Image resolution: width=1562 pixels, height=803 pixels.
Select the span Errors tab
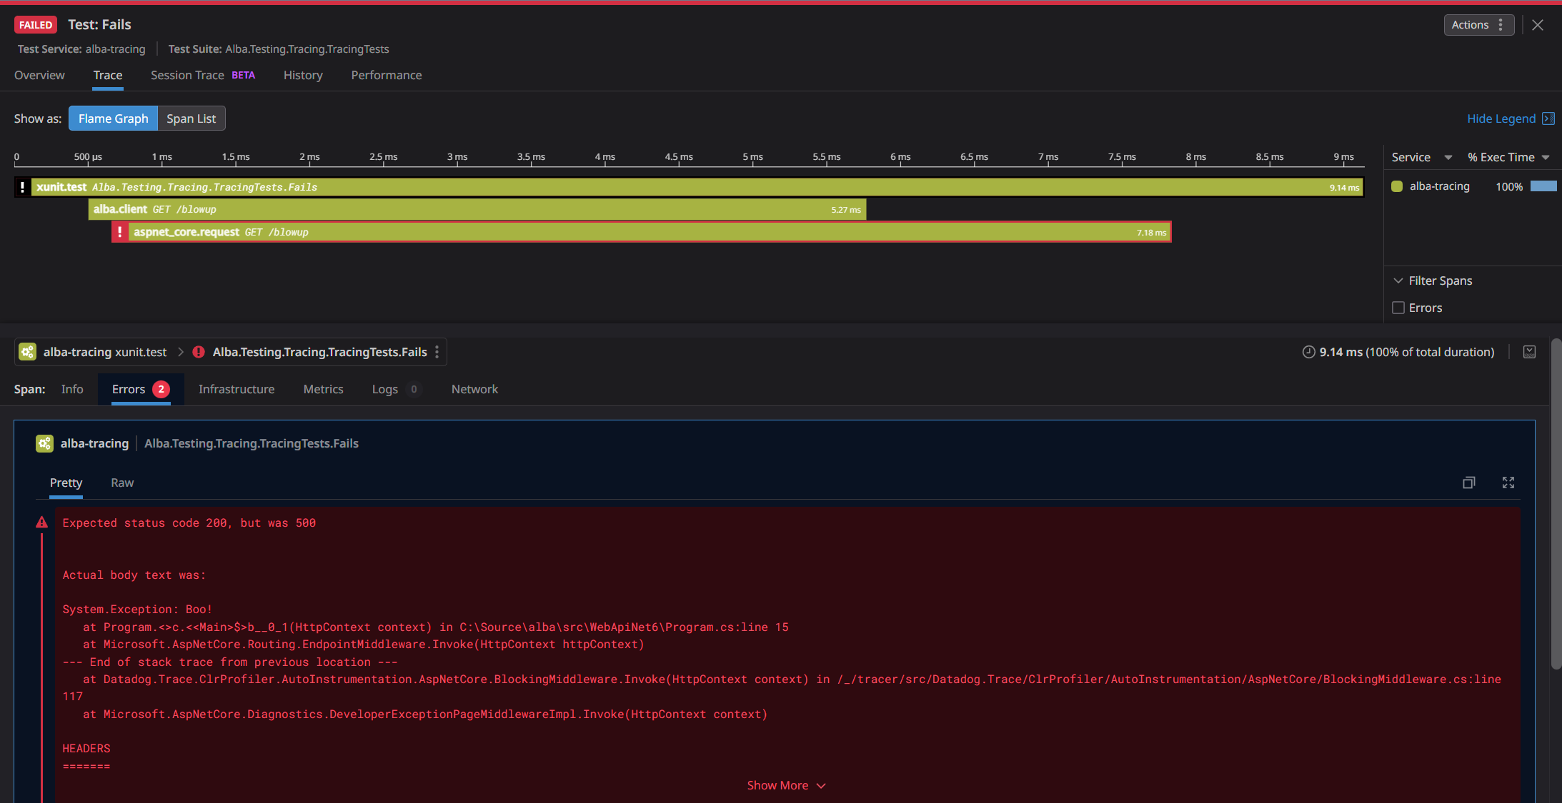pyautogui.click(x=141, y=389)
